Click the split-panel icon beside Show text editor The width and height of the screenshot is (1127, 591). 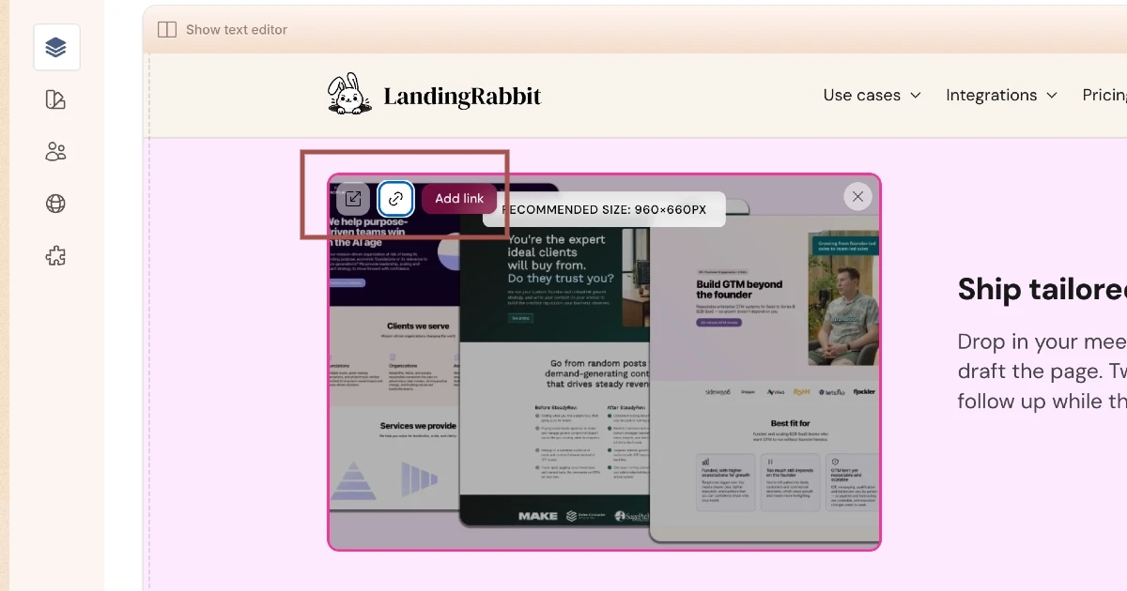[x=167, y=30]
